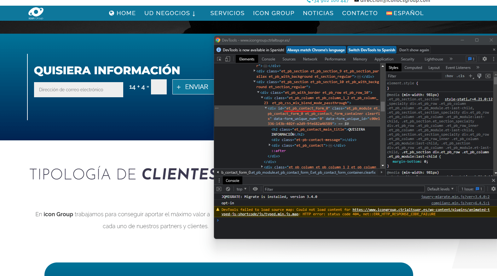Click the toggle rendering emulations paintbrush icon
This screenshot has width=497, height=276.
click(x=479, y=76)
